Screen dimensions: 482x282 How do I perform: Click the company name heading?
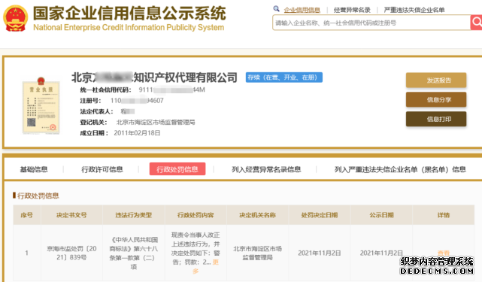(x=154, y=77)
